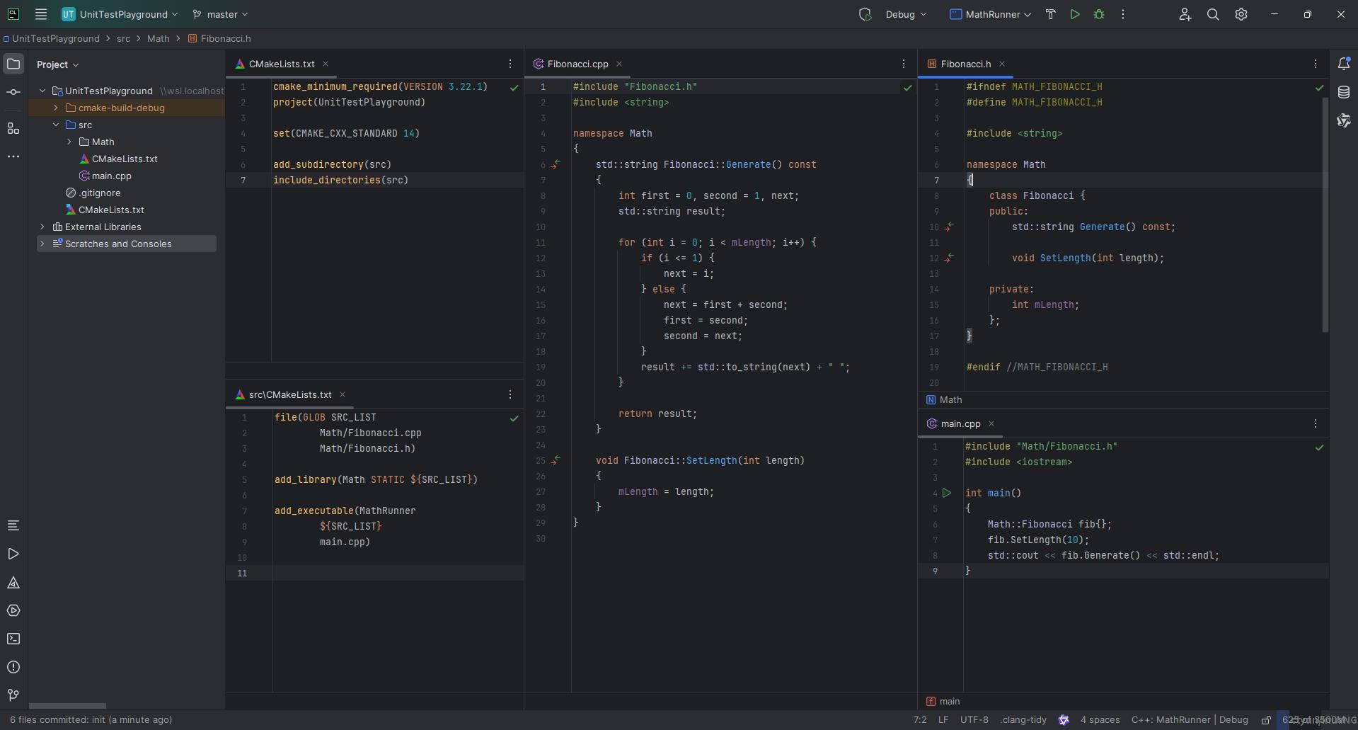Open the Git tool window
Viewport: 1358px width, 730px height.
13,695
